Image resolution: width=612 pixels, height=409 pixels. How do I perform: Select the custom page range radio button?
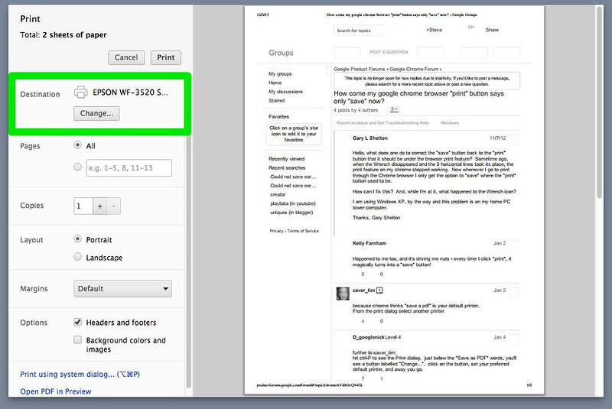click(78, 167)
